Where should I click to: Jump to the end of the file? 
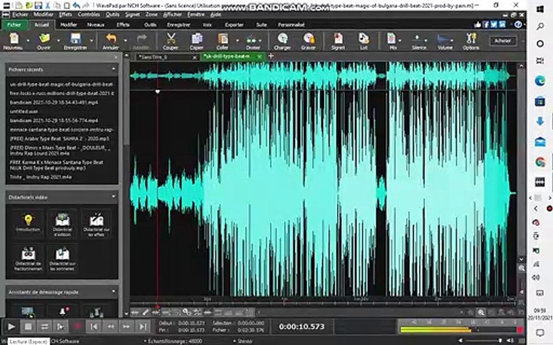[143, 327]
